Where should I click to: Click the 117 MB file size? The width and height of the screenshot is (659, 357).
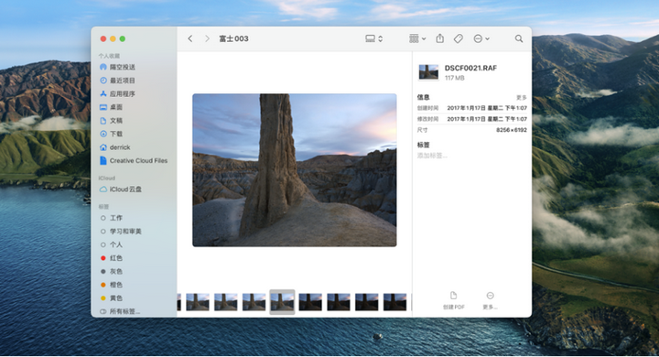coord(454,78)
